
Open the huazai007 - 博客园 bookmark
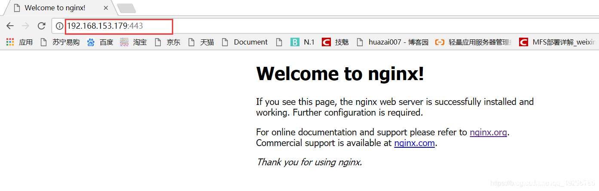pyautogui.click(x=393, y=42)
